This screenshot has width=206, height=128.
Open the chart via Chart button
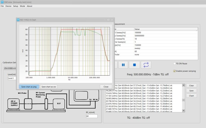point(191,96)
